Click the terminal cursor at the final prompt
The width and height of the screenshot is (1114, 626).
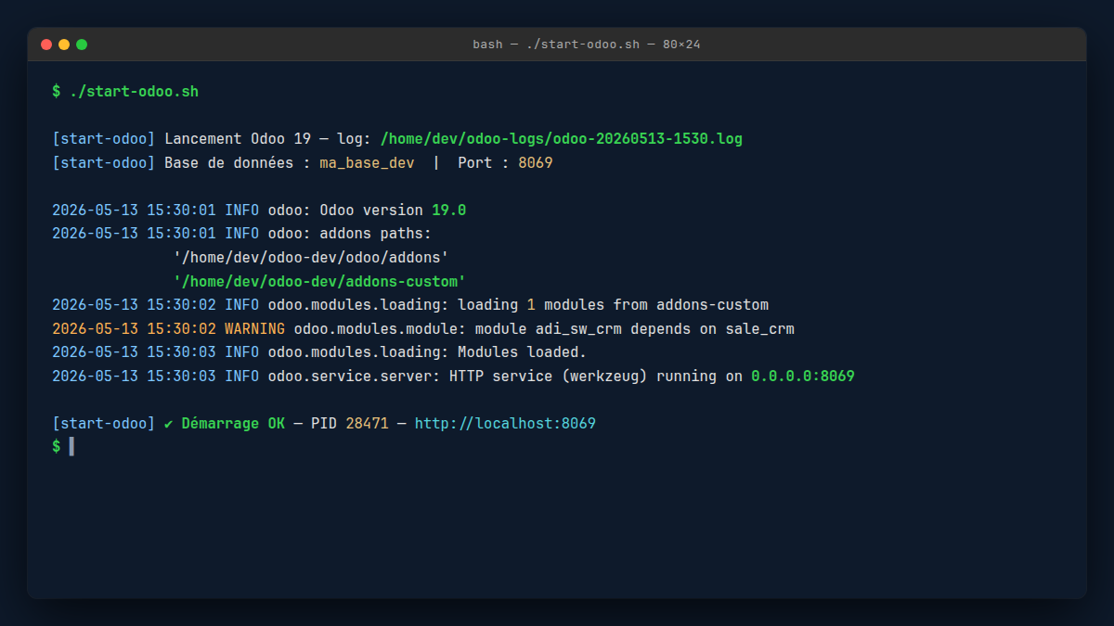(x=71, y=447)
